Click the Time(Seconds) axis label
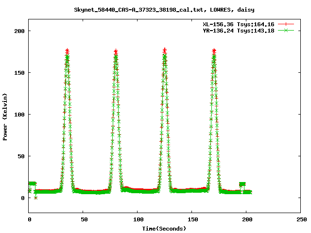 coord(164,229)
